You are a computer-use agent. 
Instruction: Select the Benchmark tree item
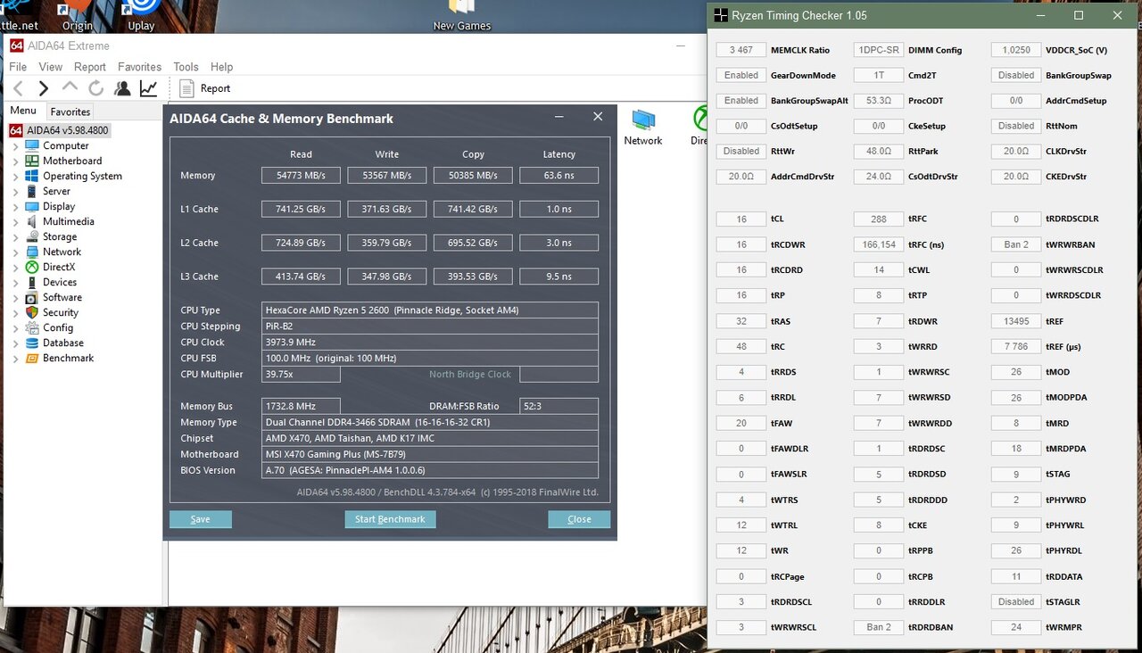tap(68, 358)
